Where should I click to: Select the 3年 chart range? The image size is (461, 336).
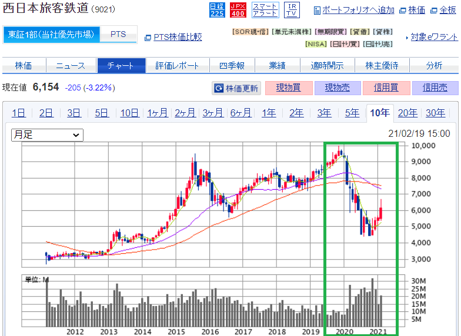point(325,113)
